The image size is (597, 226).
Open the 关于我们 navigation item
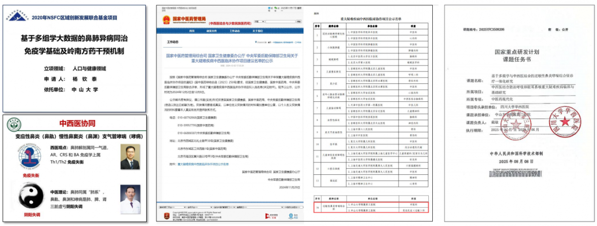tap(258, 31)
